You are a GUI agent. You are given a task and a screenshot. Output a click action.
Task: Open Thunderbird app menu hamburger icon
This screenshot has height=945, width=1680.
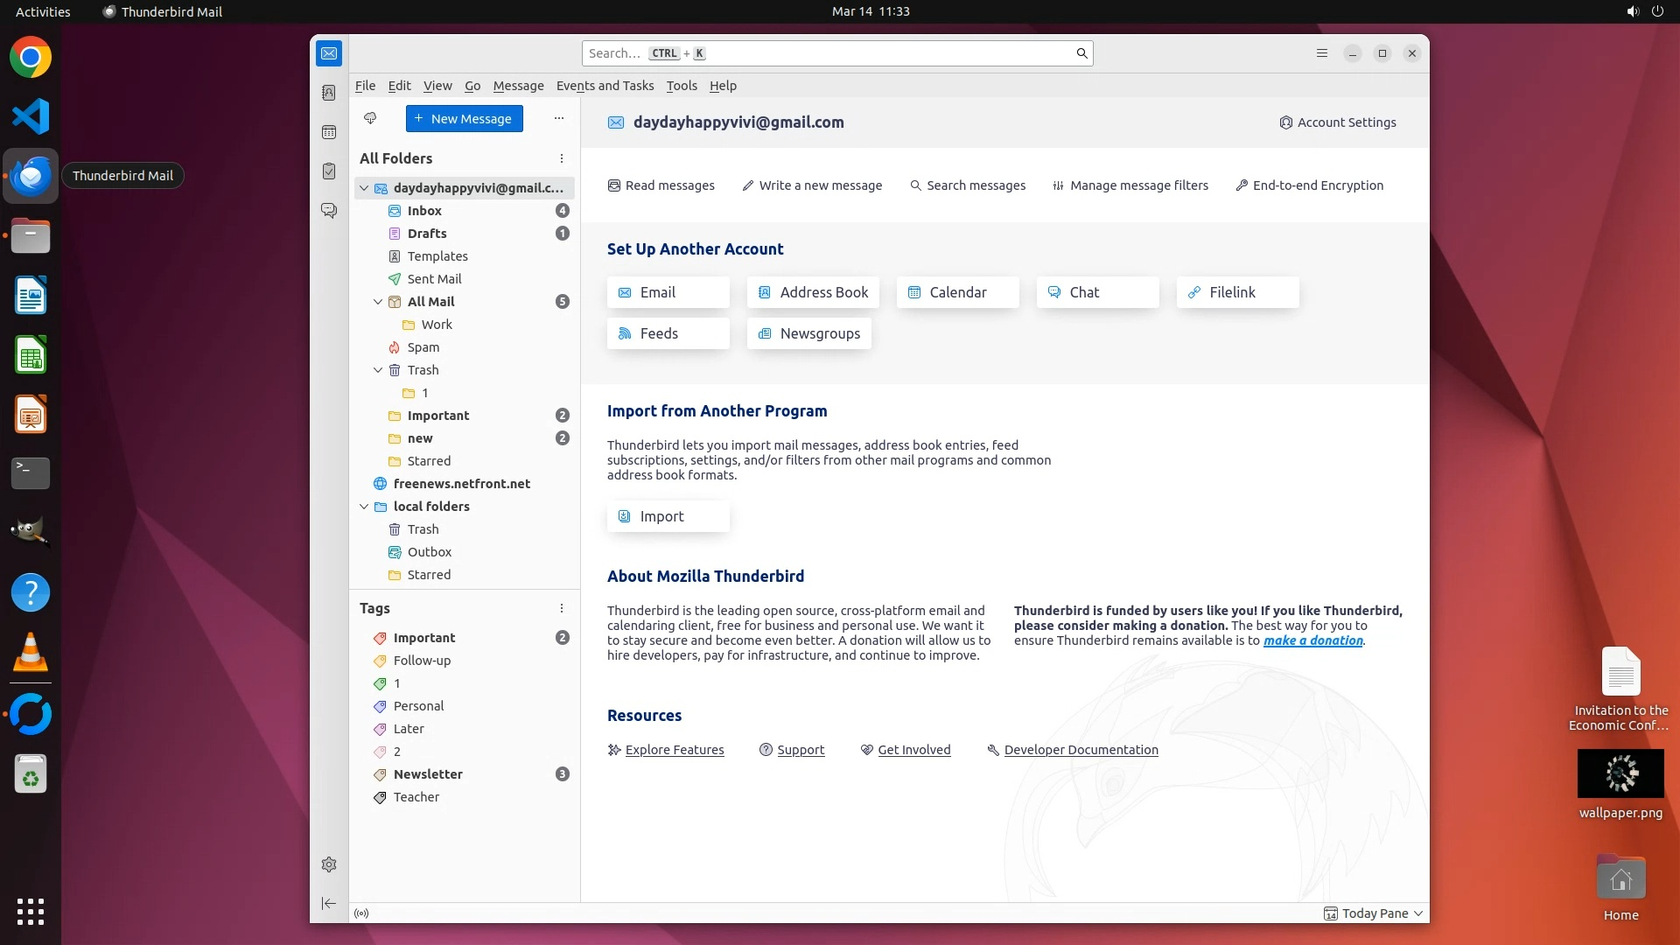click(x=1322, y=53)
